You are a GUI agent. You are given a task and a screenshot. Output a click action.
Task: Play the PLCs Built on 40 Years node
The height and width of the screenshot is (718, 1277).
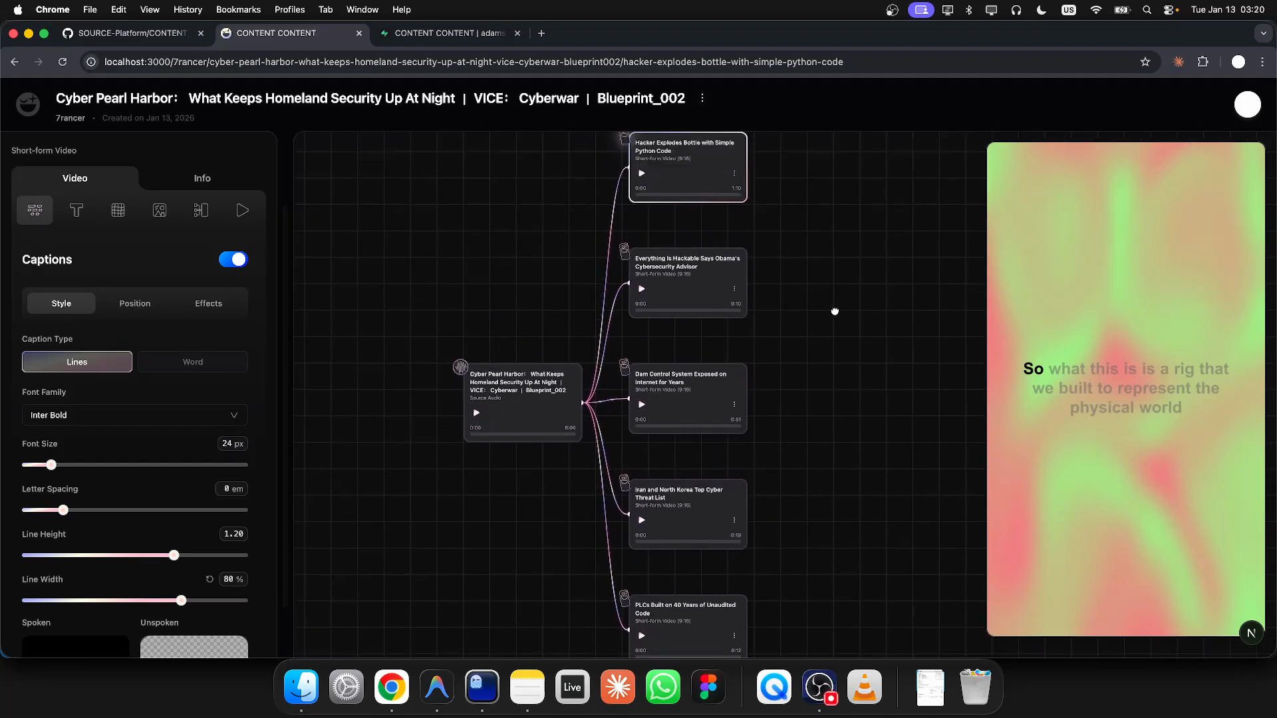(x=641, y=636)
